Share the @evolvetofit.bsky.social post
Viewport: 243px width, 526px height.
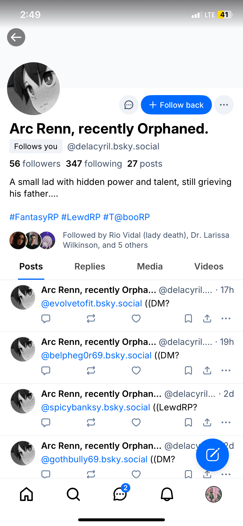207,318
